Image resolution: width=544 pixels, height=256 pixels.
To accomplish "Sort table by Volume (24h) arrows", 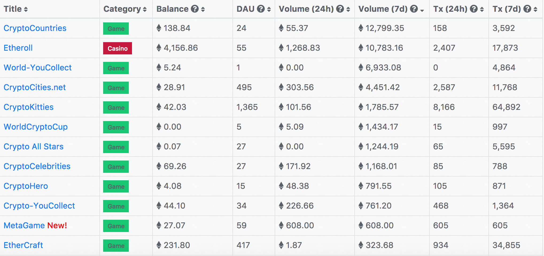I will pos(348,10).
